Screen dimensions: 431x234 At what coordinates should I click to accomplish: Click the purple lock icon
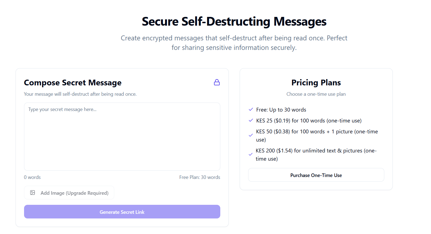tap(217, 82)
